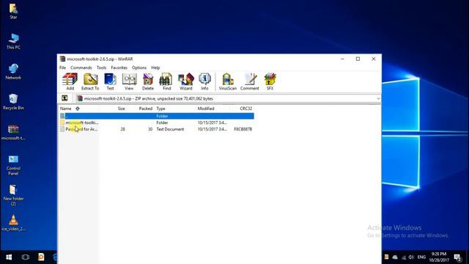469x264 pixels.
Task: Select the parent folder ".." row
Action: pos(157,116)
